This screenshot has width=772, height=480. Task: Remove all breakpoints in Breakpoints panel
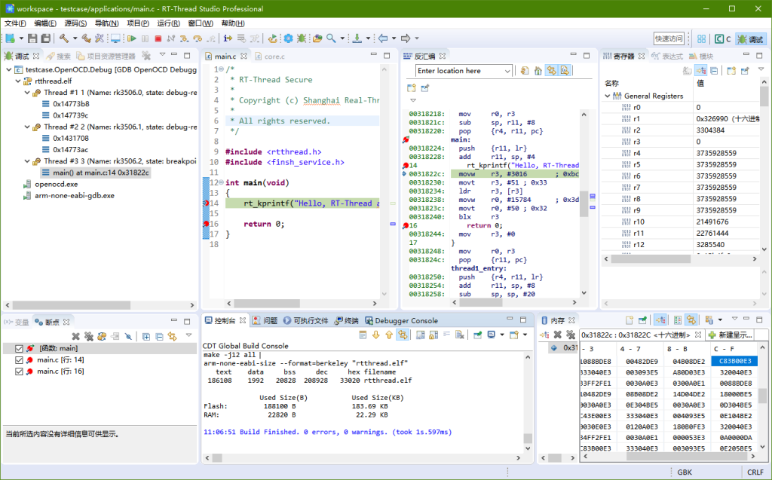coord(89,337)
